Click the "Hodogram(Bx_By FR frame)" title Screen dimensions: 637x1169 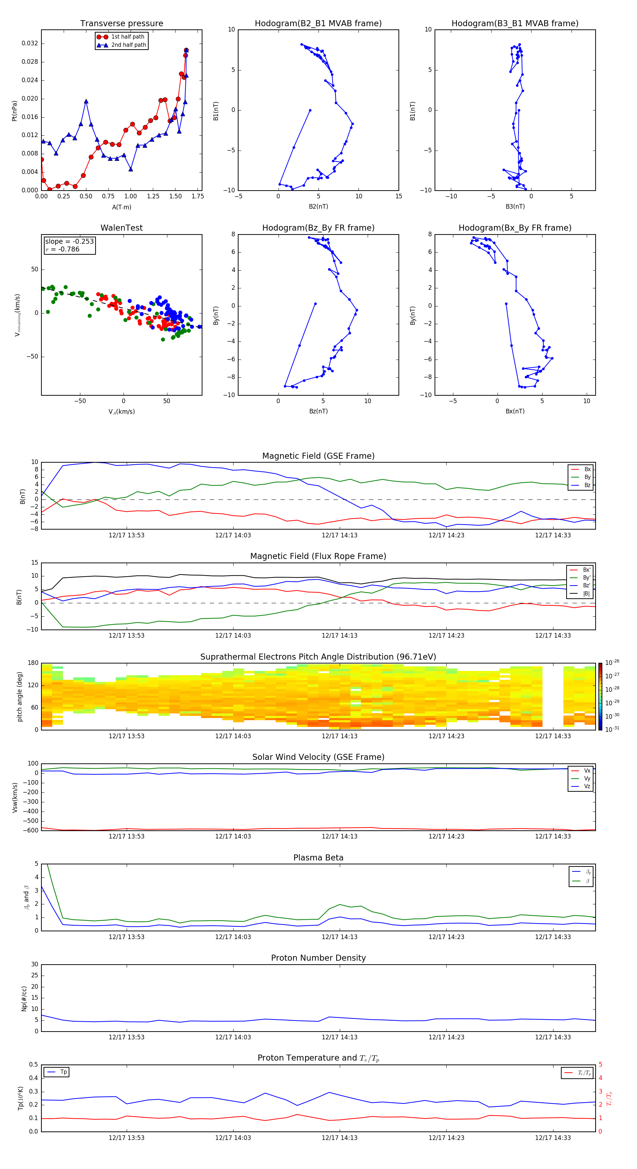pyautogui.click(x=515, y=228)
